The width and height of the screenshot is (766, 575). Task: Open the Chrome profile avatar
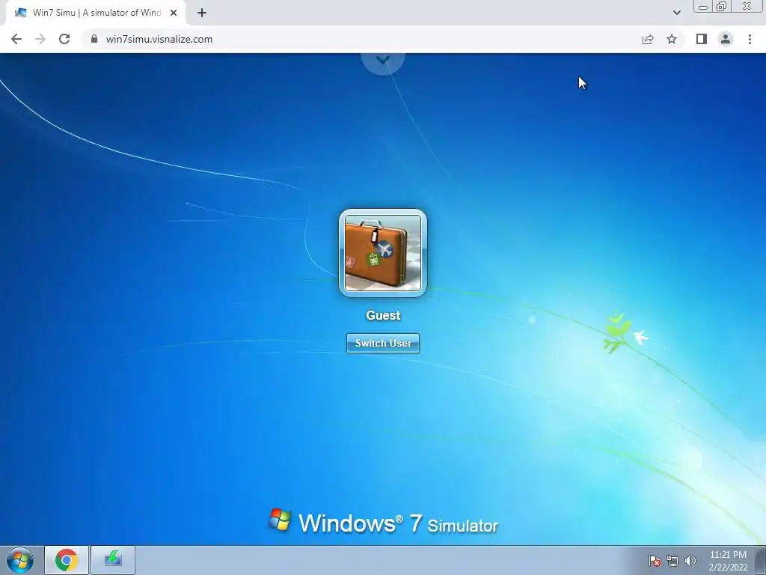click(x=726, y=39)
